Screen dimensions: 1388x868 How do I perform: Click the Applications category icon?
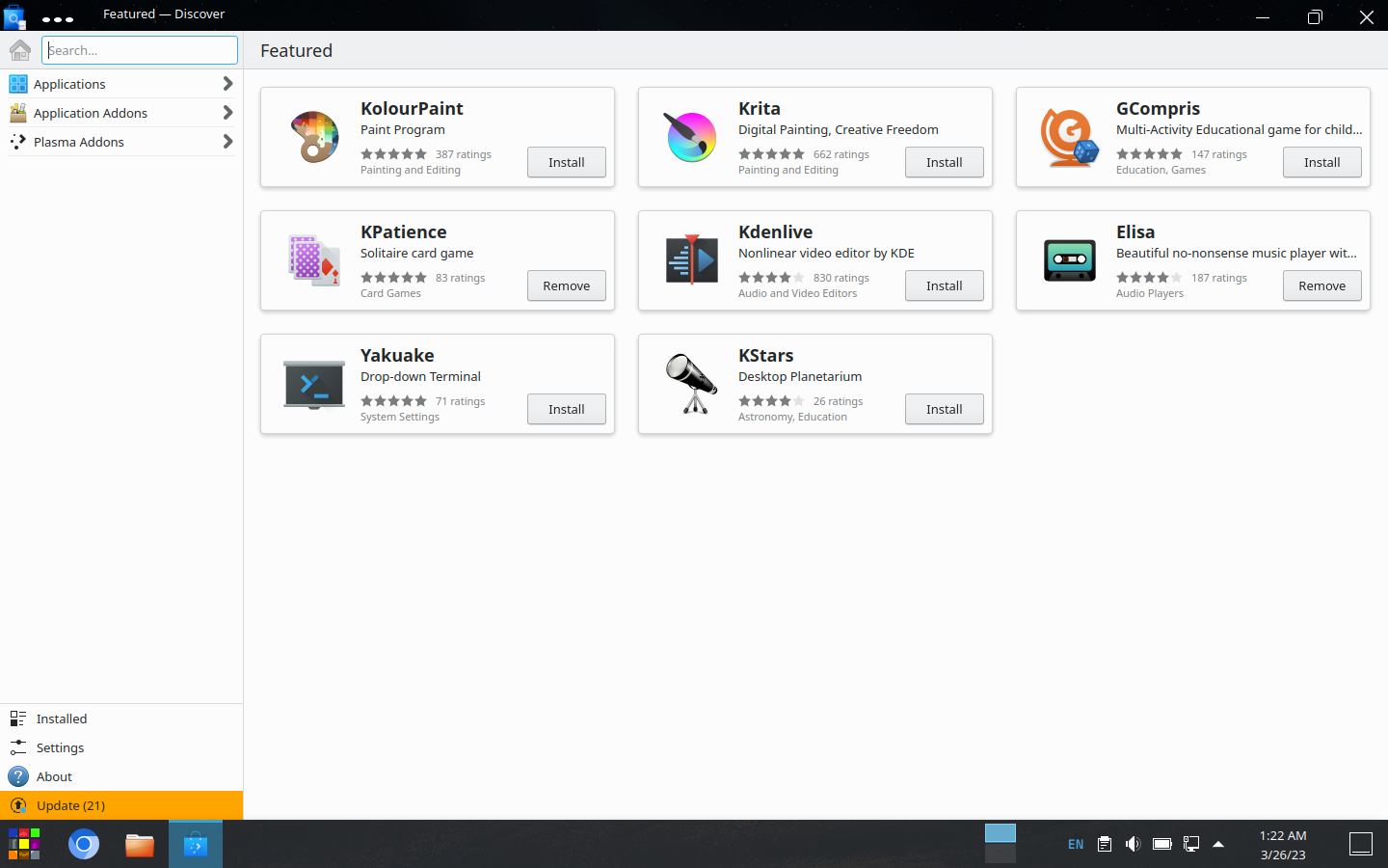click(x=18, y=84)
